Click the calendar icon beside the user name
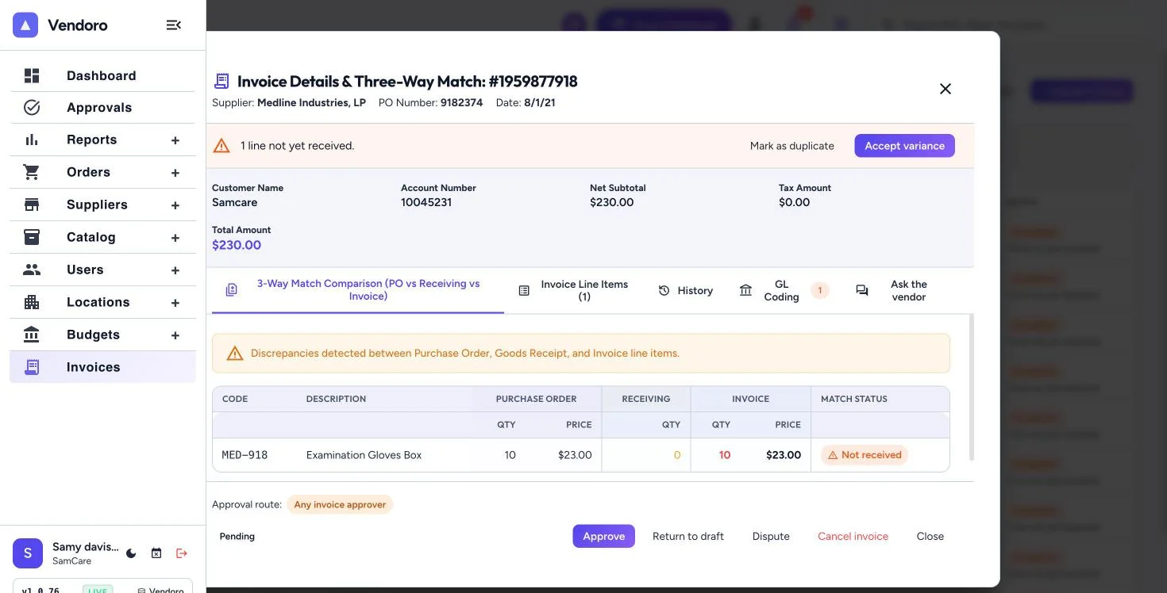Viewport: 1167px width, 593px height. 156,553
